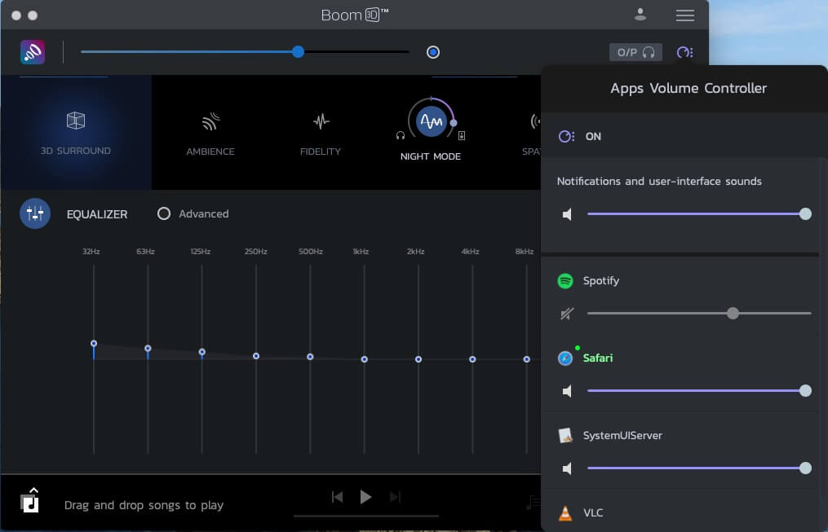Screen dimensions: 828x532
Task: Adjust the main volume slider handle
Action: [299, 51]
